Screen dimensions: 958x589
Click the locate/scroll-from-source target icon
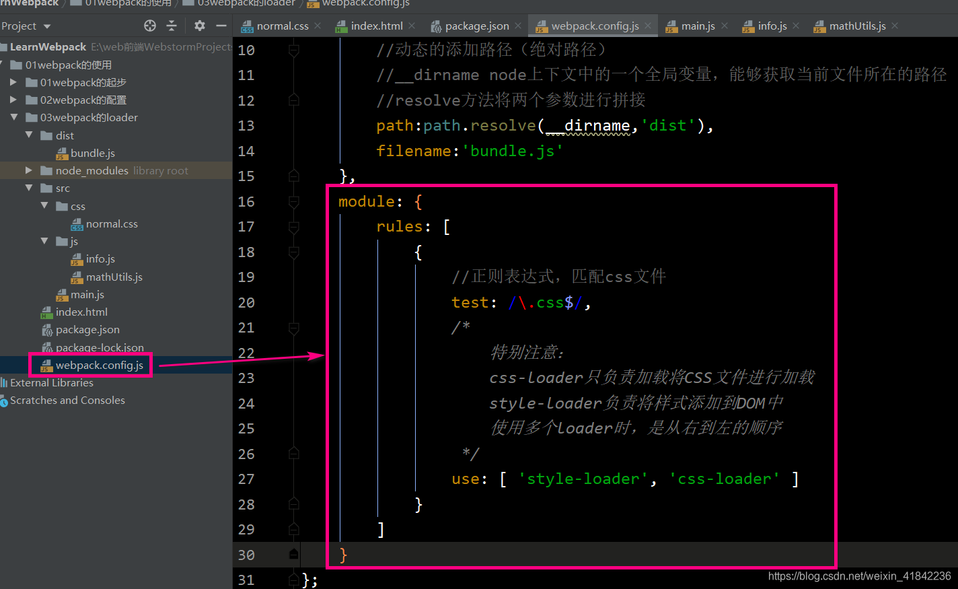click(x=150, y=26)
